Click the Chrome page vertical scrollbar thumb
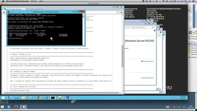The image size is (197, 111). [x=123, y=56]
